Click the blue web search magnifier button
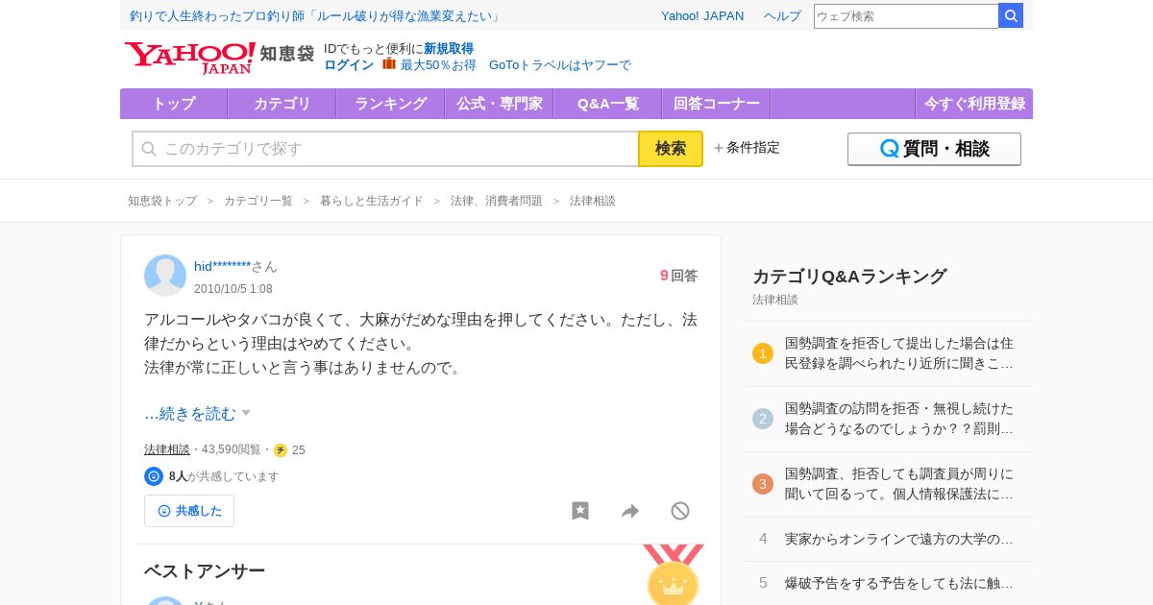1153x605 pixels. tap(1011, 15)
